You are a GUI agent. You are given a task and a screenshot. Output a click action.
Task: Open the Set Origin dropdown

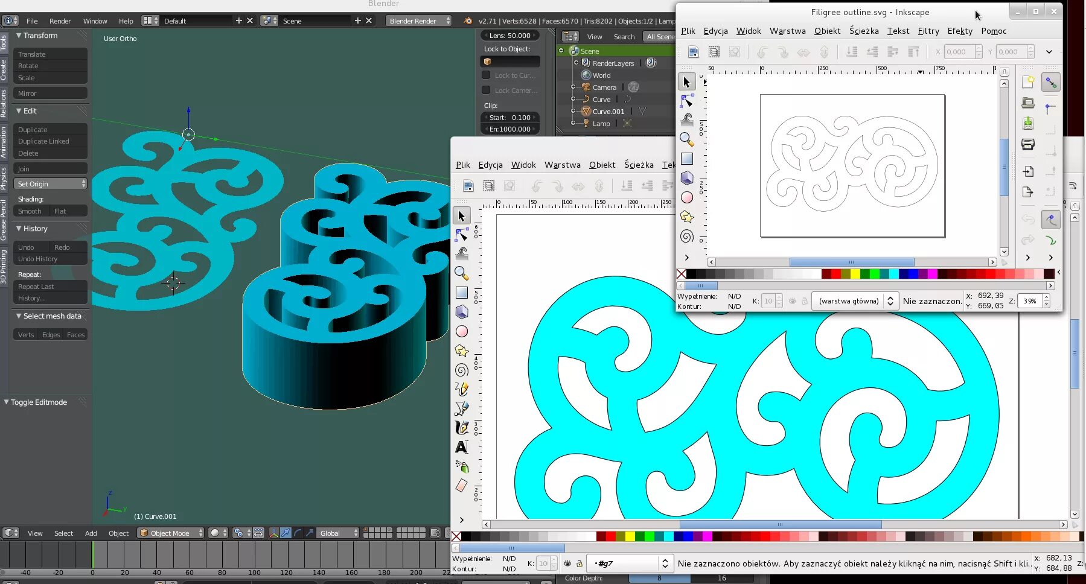pyautogui.click(x=51, y=184)
